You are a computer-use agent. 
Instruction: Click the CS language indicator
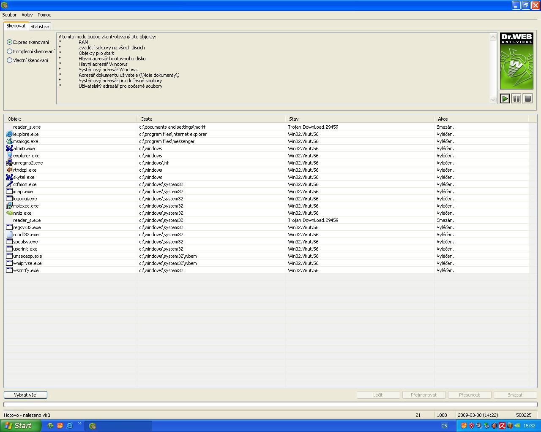[x=444, y=426]
